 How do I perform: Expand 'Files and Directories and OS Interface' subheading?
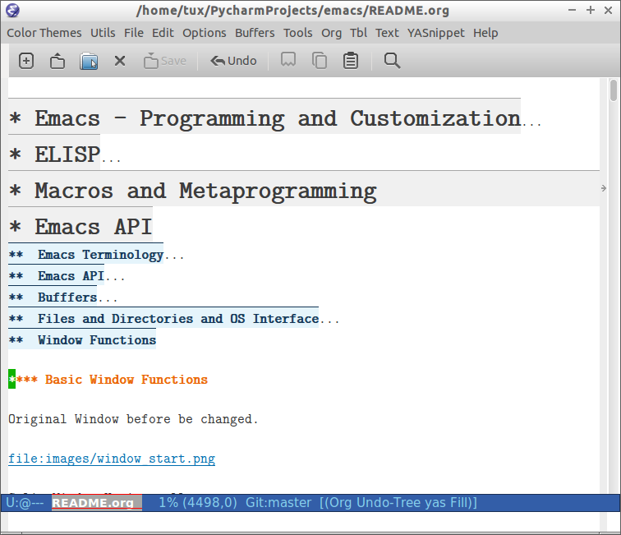click(163, 319)
